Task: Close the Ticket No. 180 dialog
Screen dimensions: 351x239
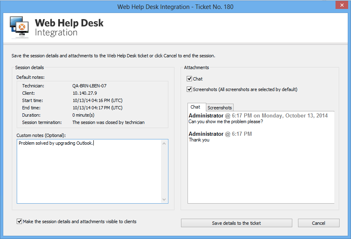Action: click(342, 5)
